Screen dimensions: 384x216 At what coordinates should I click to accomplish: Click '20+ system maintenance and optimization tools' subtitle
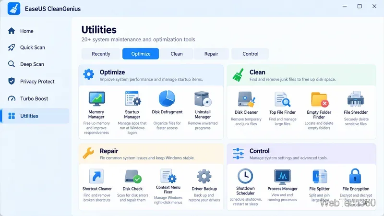tap(138, 39)
